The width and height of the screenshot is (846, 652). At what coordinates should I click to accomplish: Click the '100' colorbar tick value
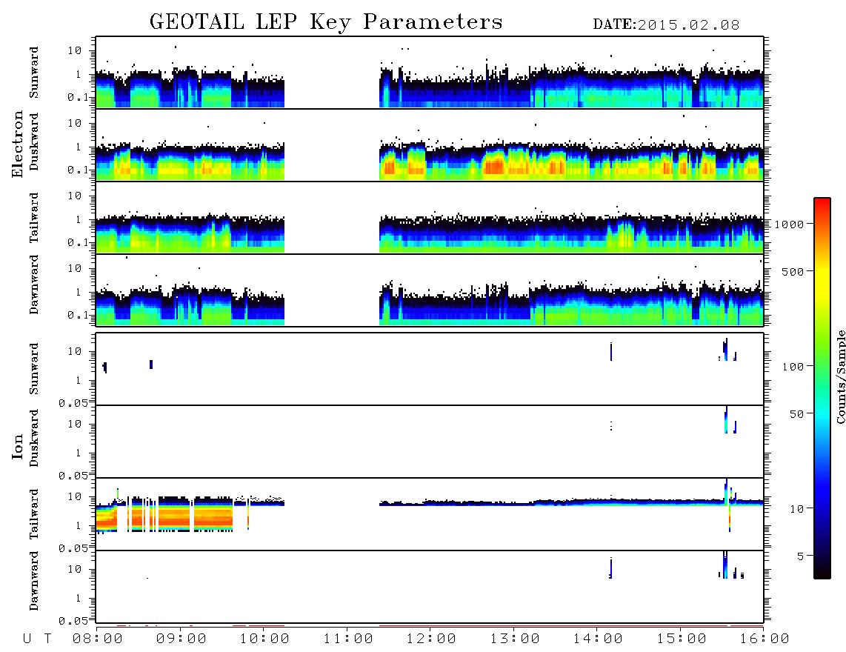pyautogui.click(x=793, y=367)
